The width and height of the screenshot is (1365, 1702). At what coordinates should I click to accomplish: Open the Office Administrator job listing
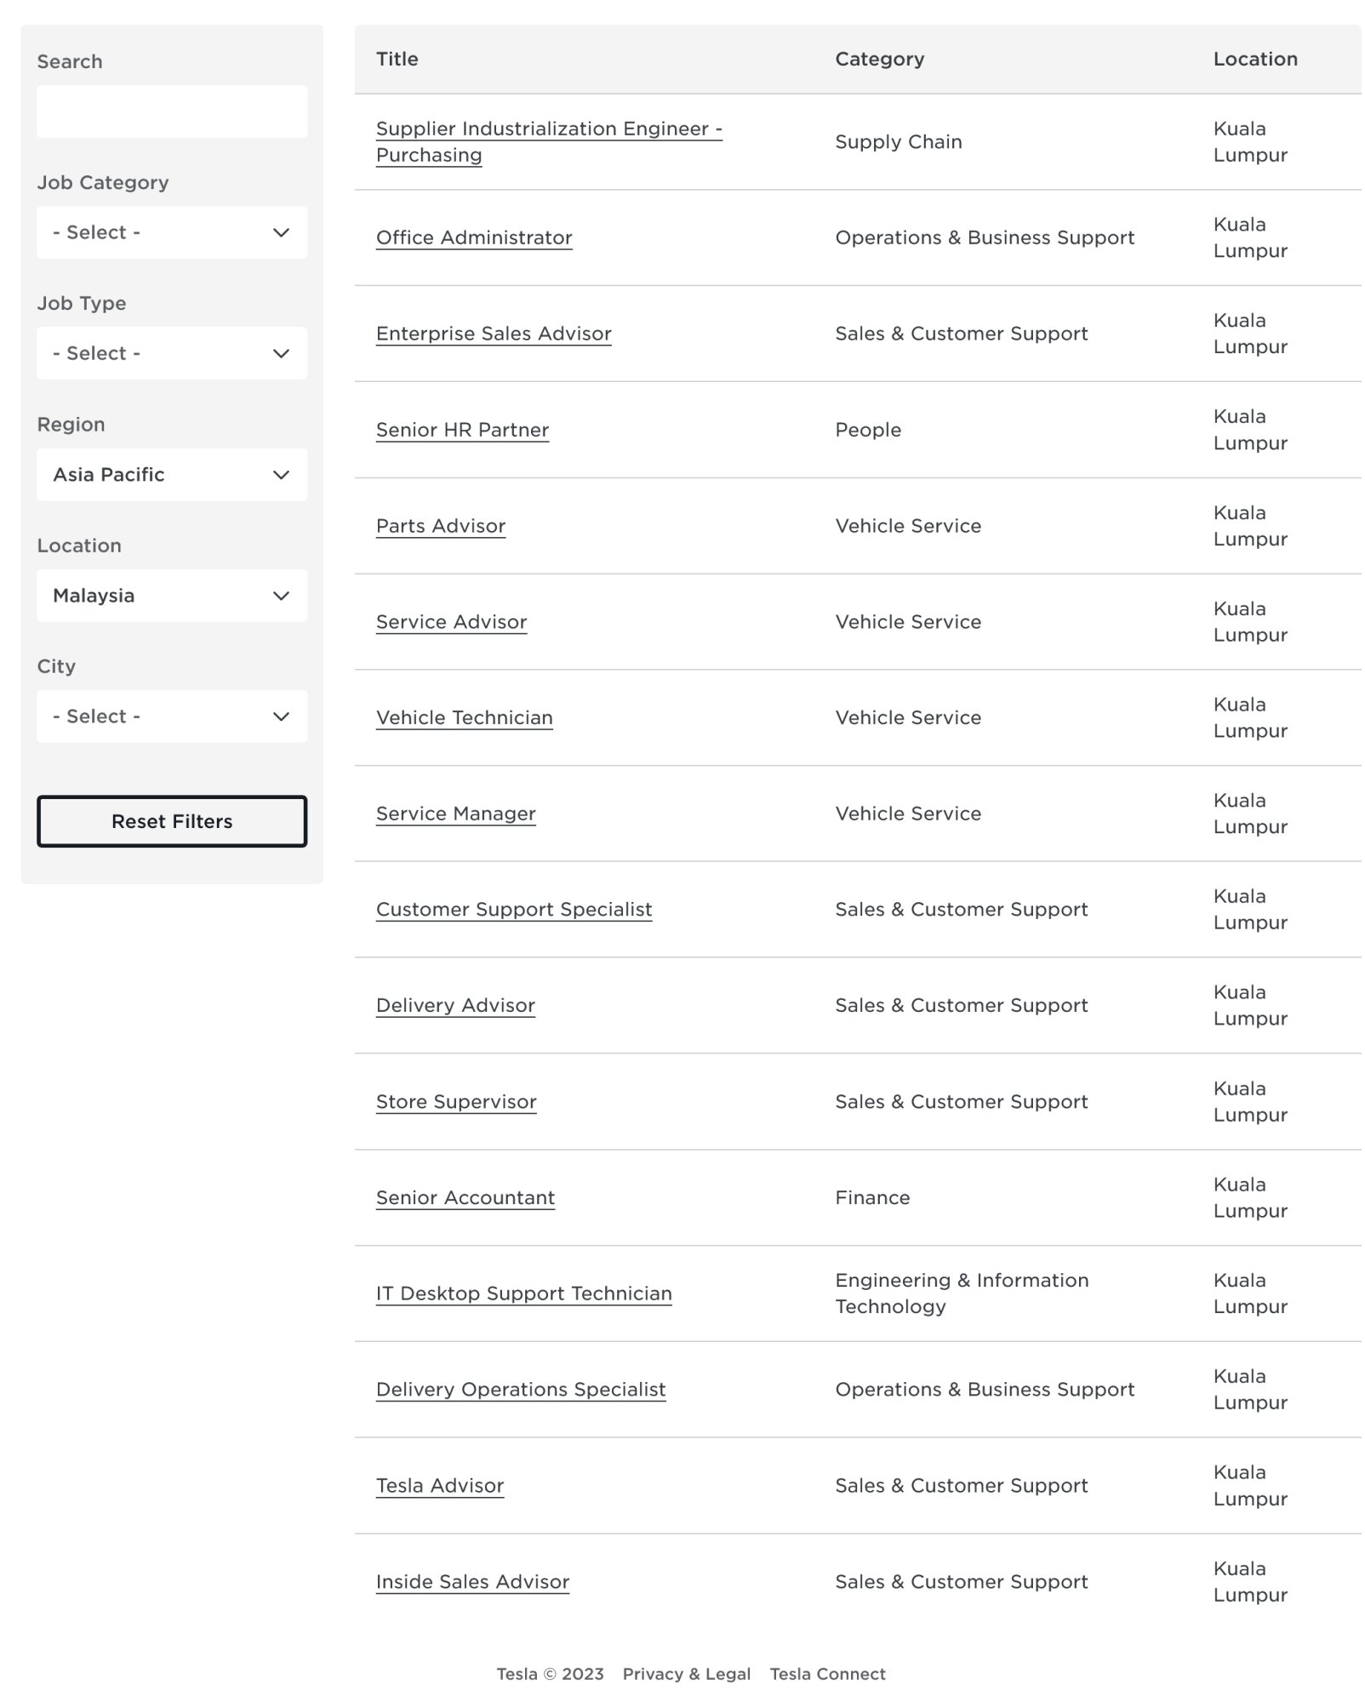(474, 238)
